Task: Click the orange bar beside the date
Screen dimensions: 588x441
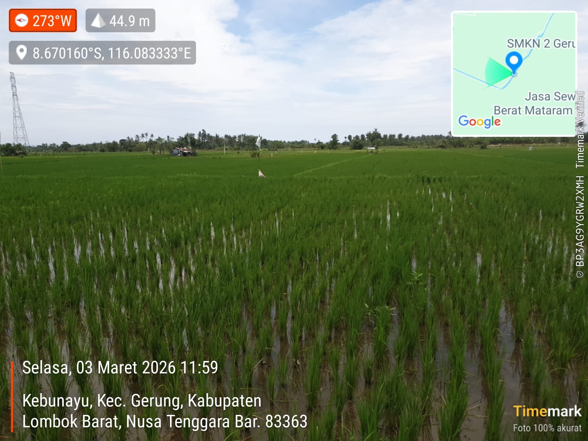Action: pos(12,396)
